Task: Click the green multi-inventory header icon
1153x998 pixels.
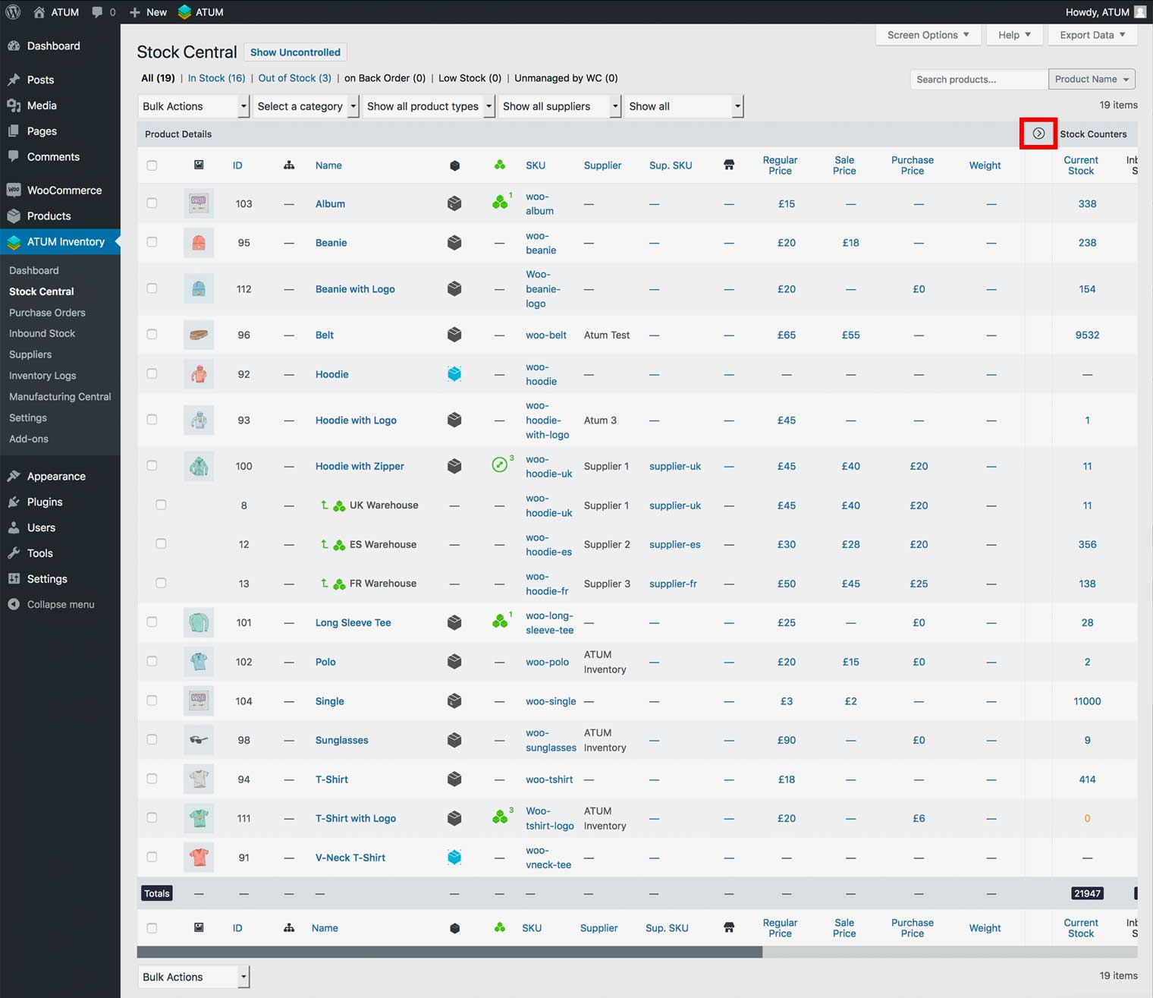Action: [x=499, y=165]
